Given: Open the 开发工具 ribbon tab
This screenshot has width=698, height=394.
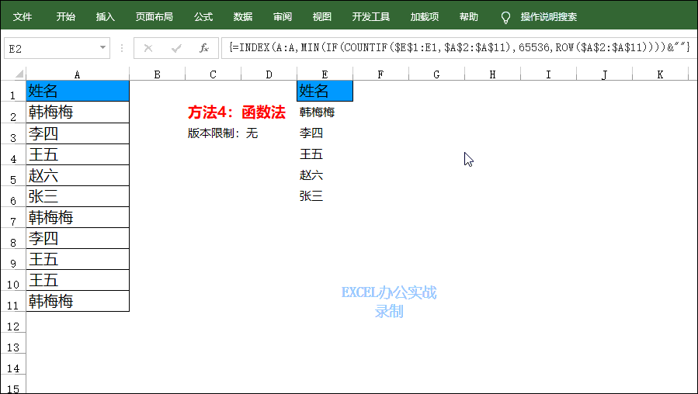Looking at the screenshot, I should 371,17.
